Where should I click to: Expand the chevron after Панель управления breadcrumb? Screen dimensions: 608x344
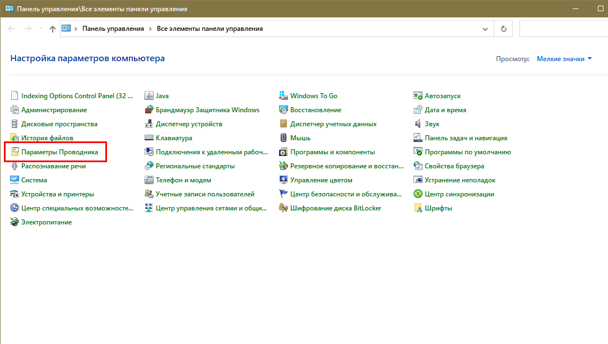tap(151, 29)
